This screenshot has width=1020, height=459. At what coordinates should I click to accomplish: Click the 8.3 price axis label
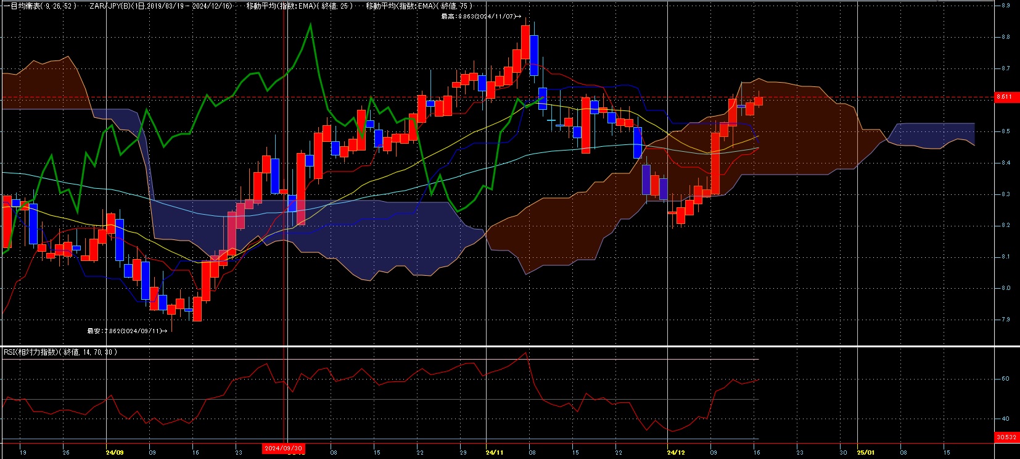(1006, 194)
